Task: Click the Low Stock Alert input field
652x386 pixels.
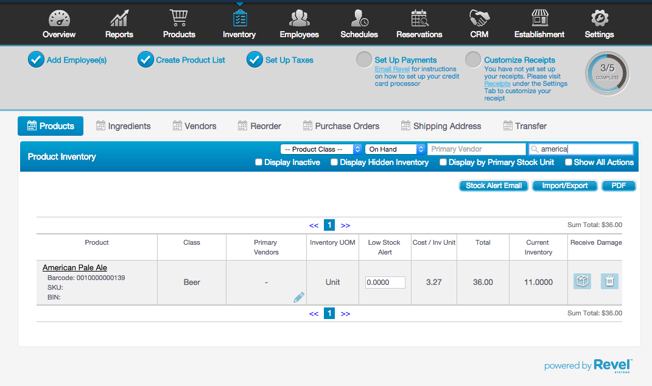Action: click(x=385, y=282)
